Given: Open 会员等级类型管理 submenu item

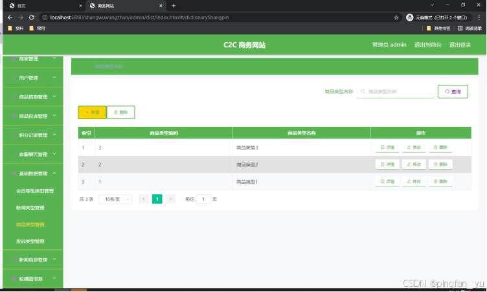Looking at the screenshot, I should coord(35,191).
